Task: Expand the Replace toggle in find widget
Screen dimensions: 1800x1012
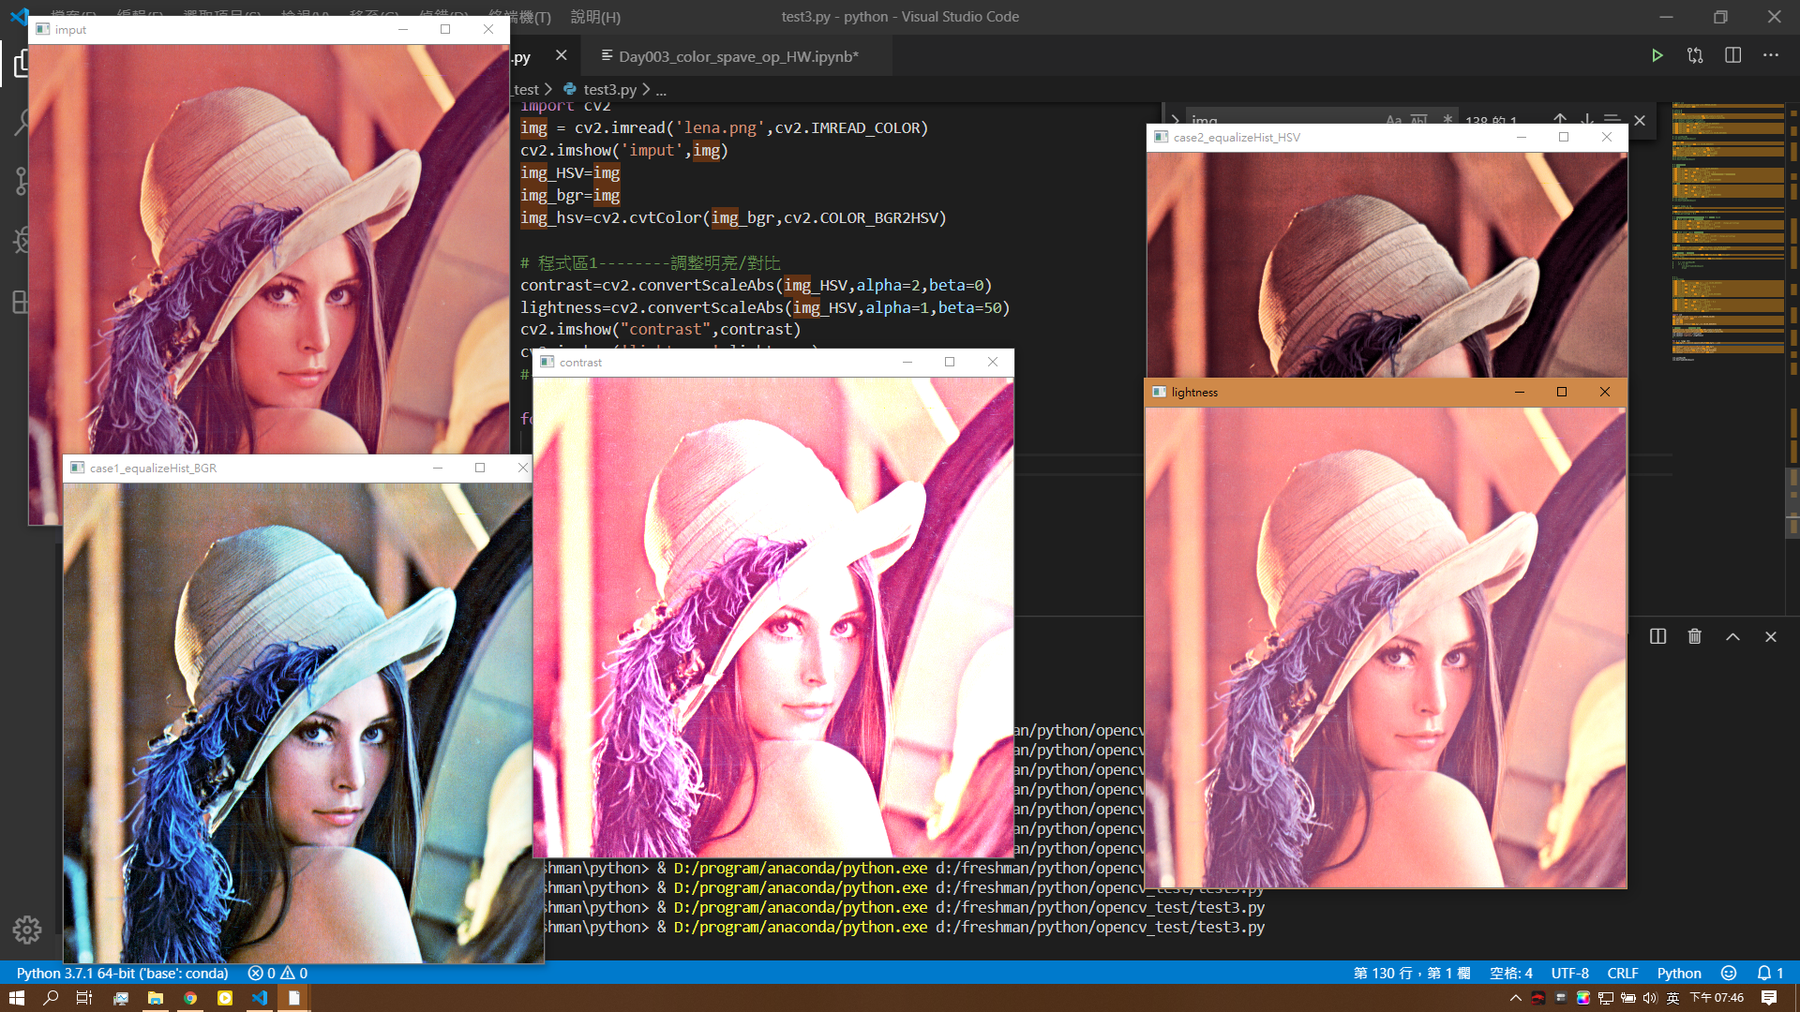Action: point(1175,120)
